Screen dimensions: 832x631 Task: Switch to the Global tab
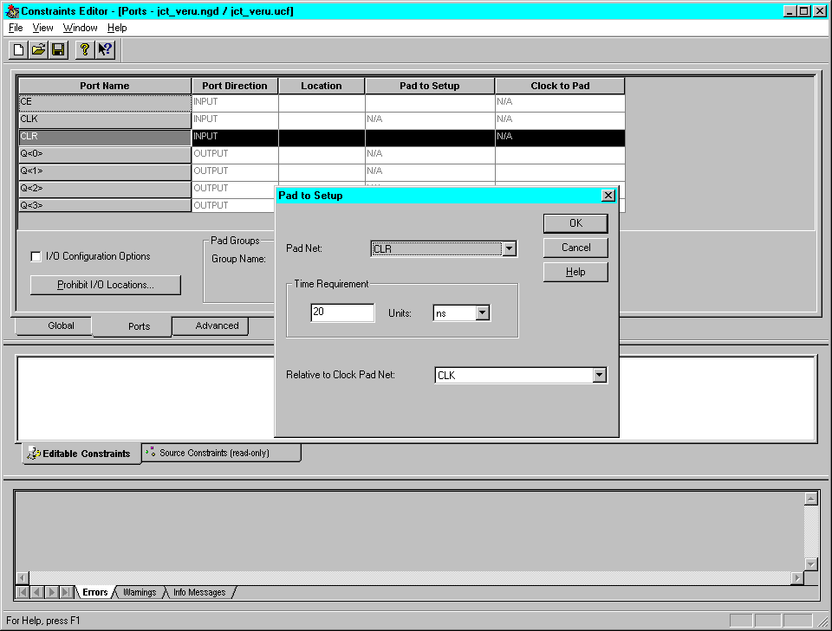coord(61,325)
